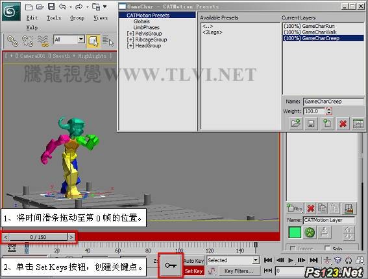Go to start of animation
Image resolution: width=368 pixels, height=279 pixels.
pyautogui.click(x=268, y=260)
